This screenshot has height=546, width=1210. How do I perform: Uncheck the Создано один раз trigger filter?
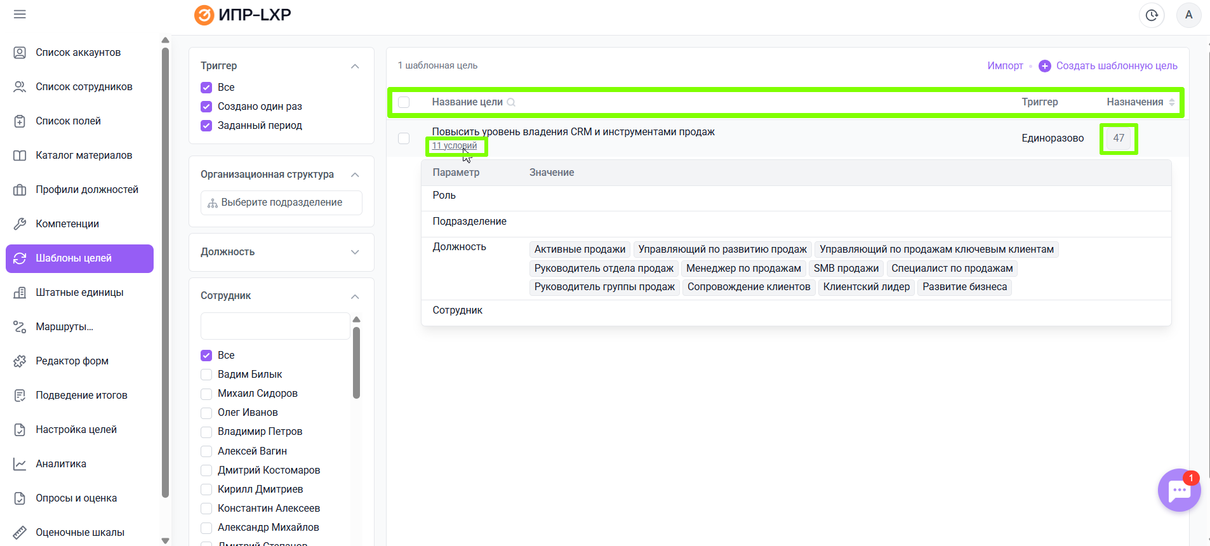(x=206, y=107)
